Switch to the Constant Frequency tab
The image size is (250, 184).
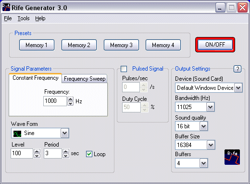(36, 78)
